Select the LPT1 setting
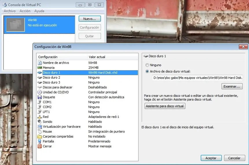The image size is (249, 165). (87, 112)
